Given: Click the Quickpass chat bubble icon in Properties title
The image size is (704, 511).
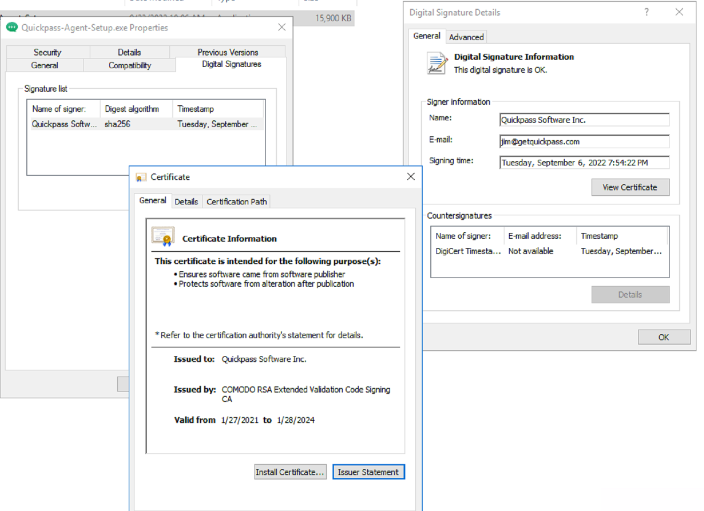Looking at the screenshot, I should coord(12,28).
